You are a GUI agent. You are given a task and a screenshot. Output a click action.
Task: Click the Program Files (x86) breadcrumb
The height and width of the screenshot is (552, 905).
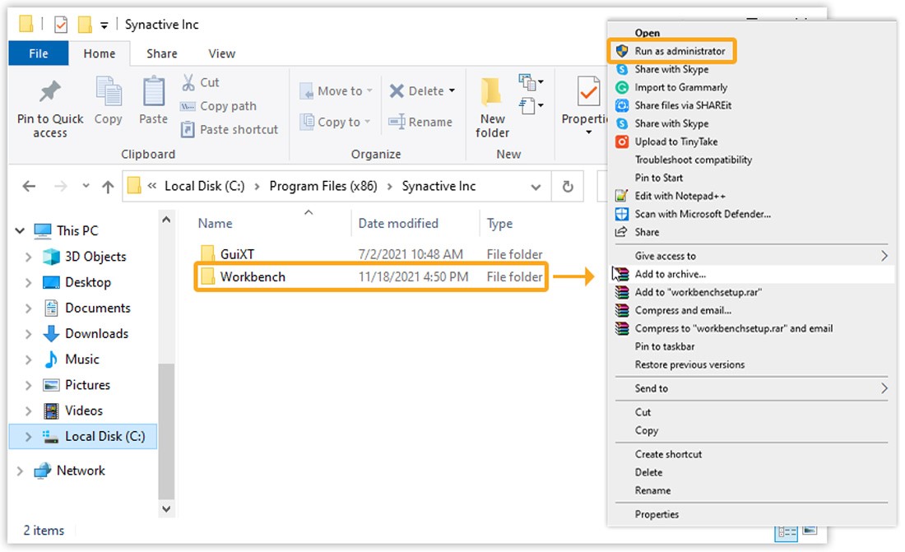[323, 186]
